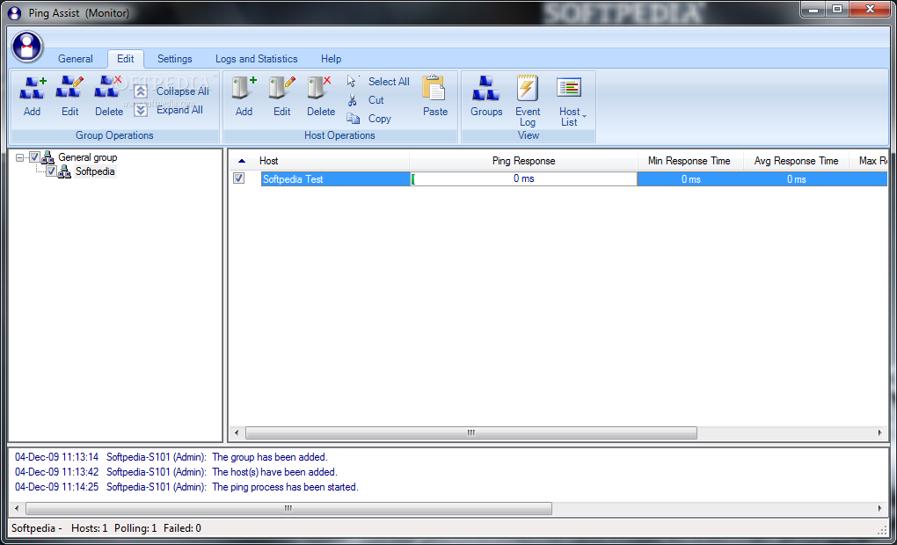Click the Add group icon
The height and width of the screenshot is (545, 897).
tap(32, 89)
